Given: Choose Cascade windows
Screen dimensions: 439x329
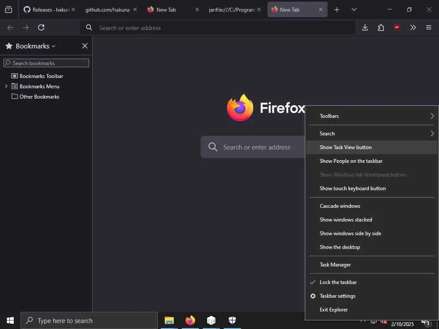Looking at the screenshot, I should 372,206.
